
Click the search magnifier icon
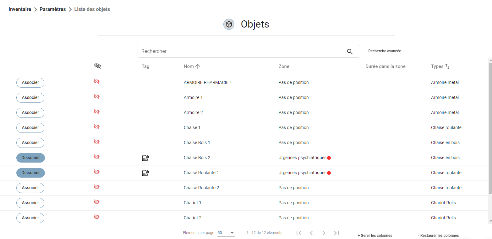pyautogui.click(x=350, y=51)
